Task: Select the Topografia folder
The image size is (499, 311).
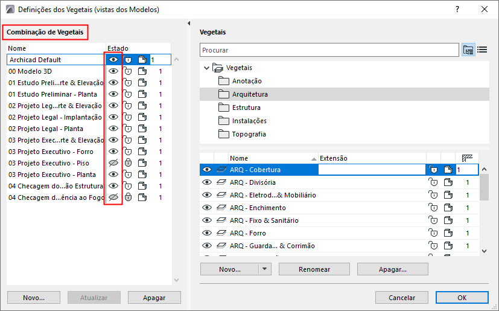Action: [x=249, y=134]
